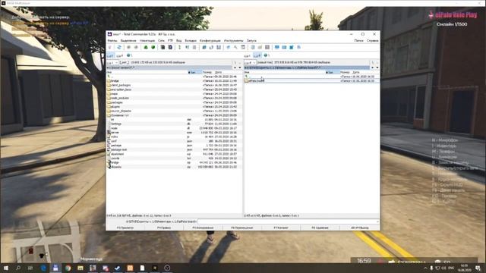This screenshot has width=486, height=273.
Task: Open the Выделение menu
Action: click(128, 40)
